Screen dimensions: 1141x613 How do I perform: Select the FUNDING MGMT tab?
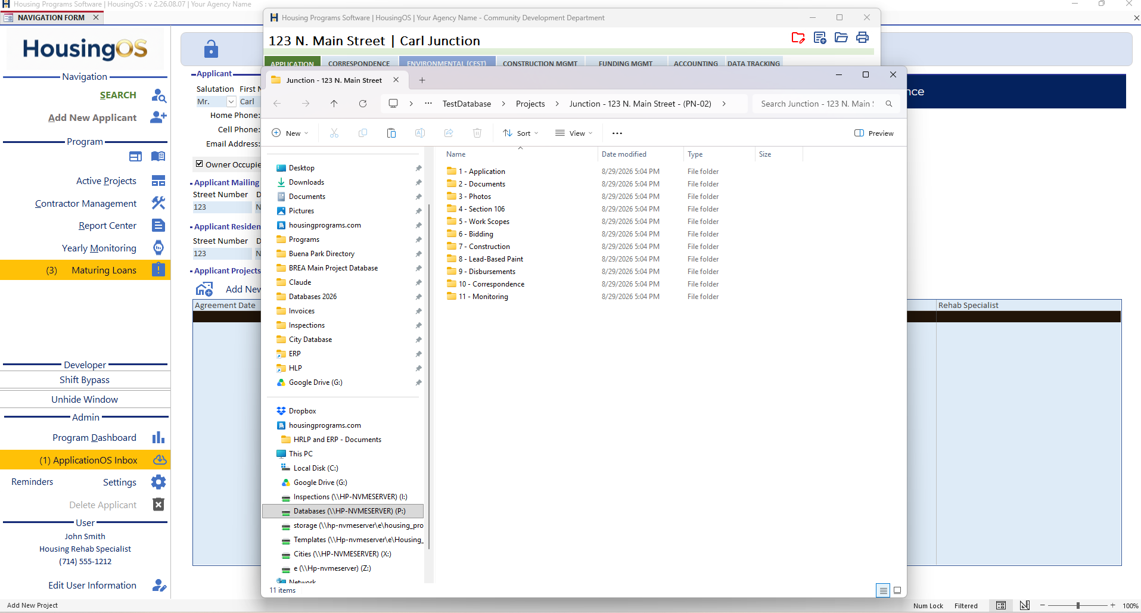pos(626,63)
